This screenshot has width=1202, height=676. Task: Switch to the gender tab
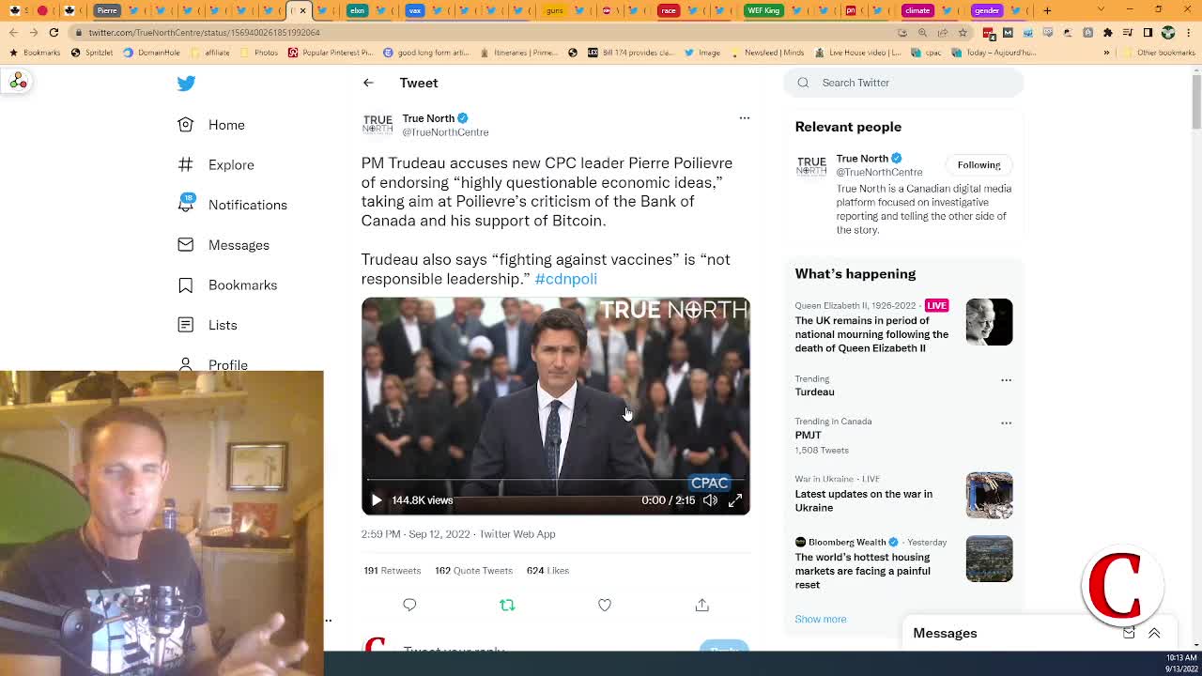(986, 10)
